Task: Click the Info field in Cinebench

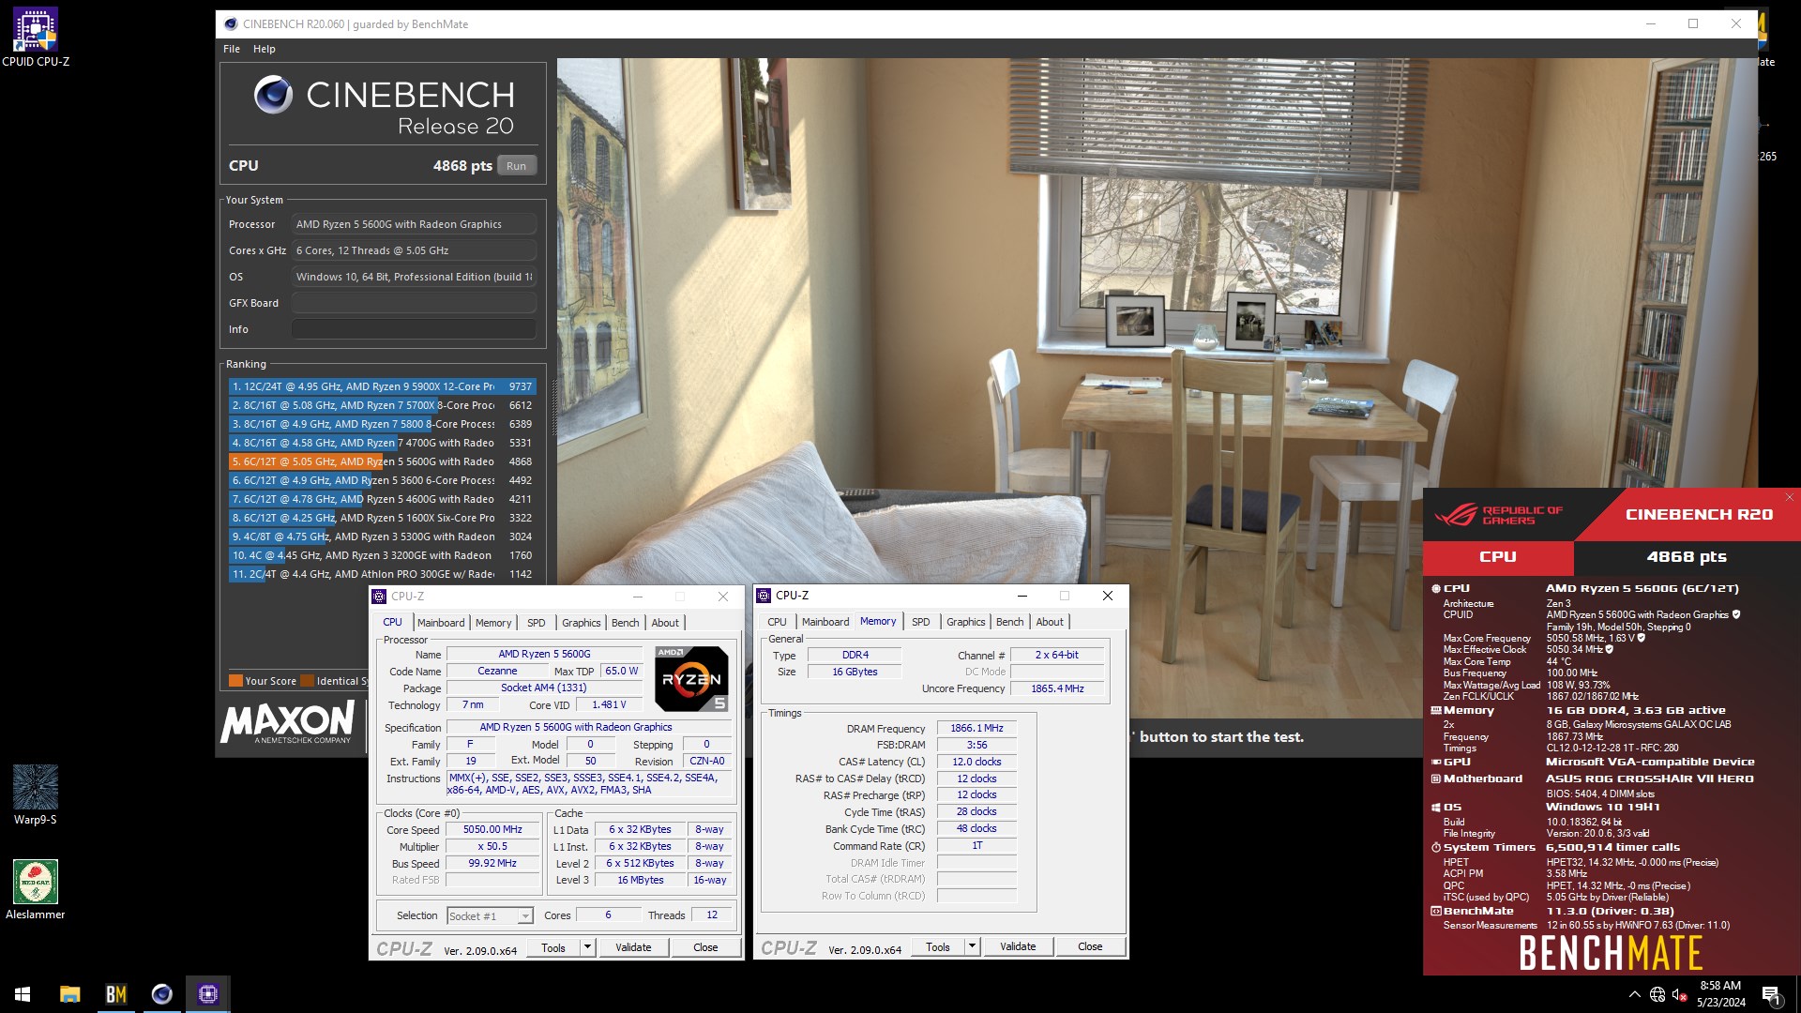Action: [414, 329]
